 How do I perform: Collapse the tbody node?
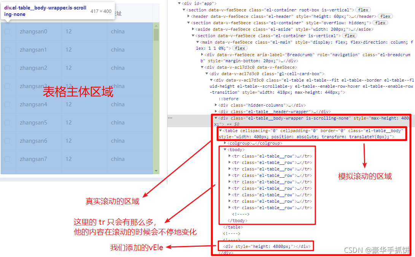[225, 150]
